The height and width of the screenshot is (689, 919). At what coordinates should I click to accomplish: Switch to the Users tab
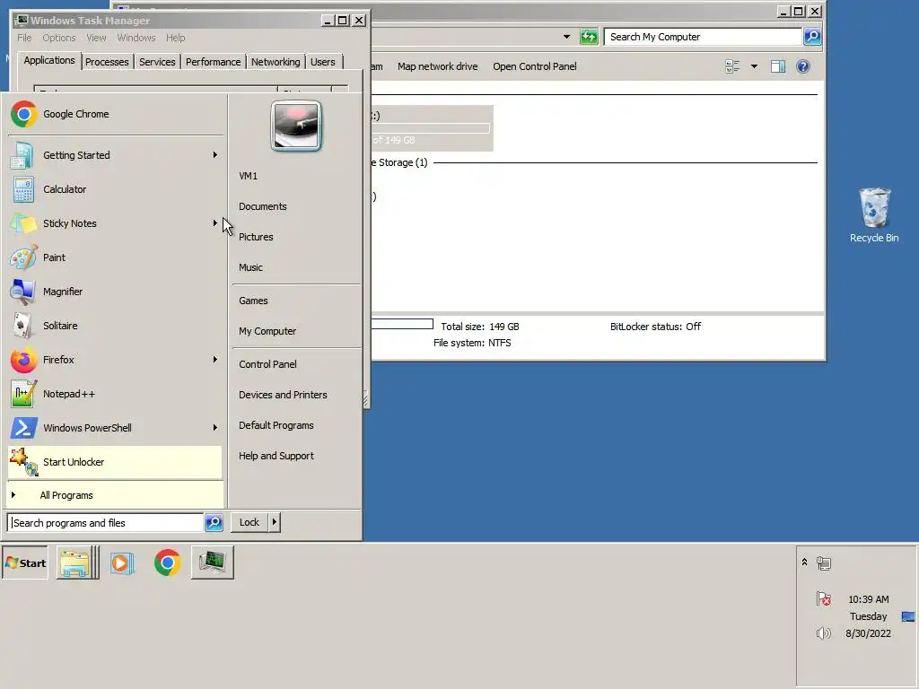(322, 62)
